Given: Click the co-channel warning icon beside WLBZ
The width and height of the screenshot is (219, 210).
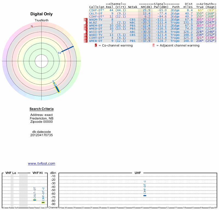Looking at the screenshot, I should (87, 22).
